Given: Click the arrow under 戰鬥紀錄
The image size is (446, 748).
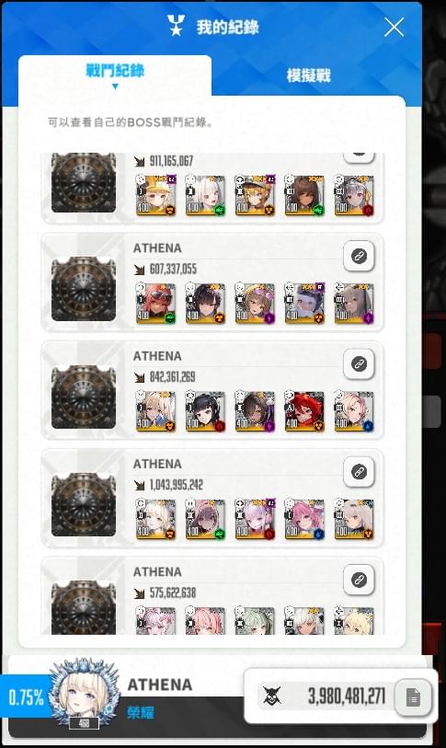Looking at the screenshot, I should 115,86.
